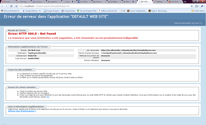Bookmark this page with the star icon
The height and width of the screenshot is (125, 206).
coord(16,6)
